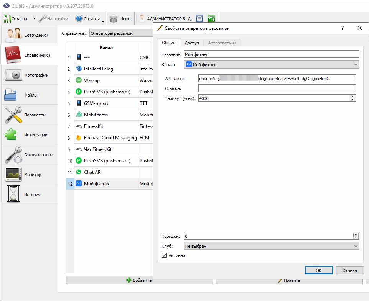
Task: Click the lock icon in toolbar
Action: click(199, 18)
